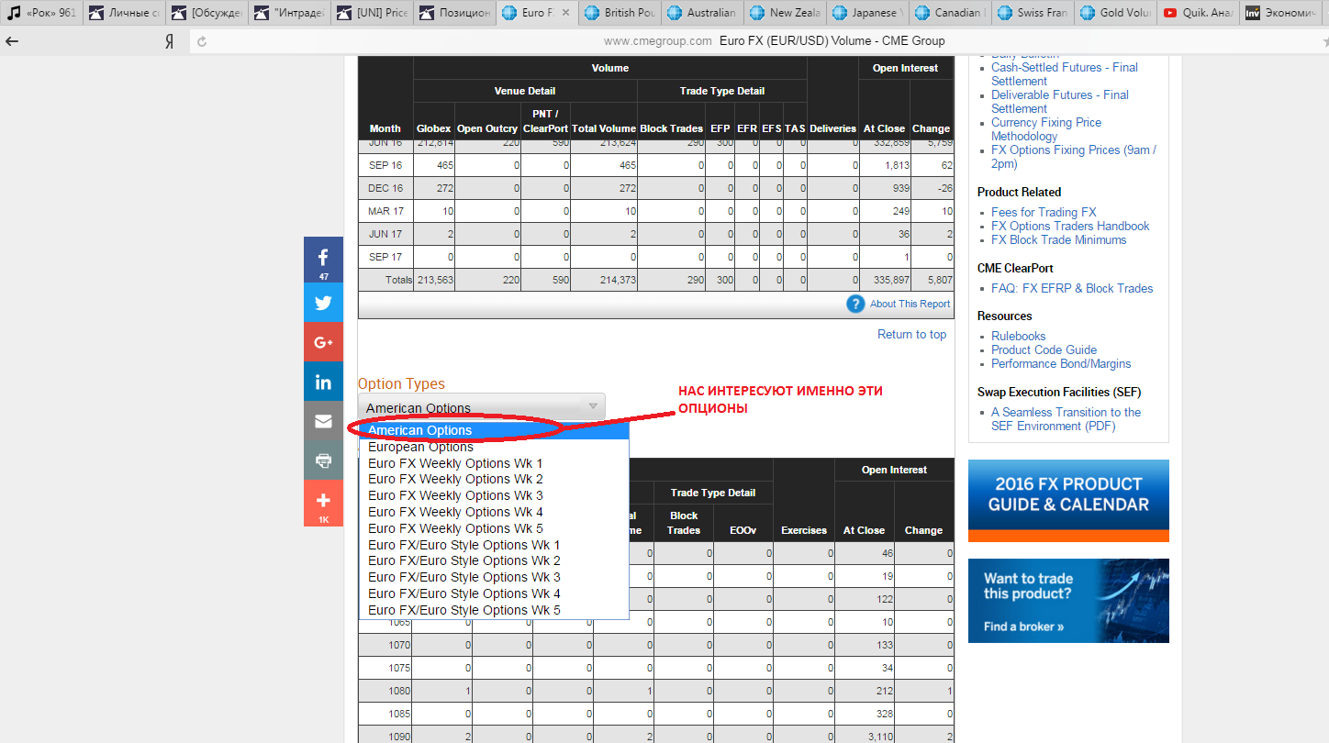Screen dimensions: 1329x743
Task: Switch to the Australian browser tab
Action: 702,13
